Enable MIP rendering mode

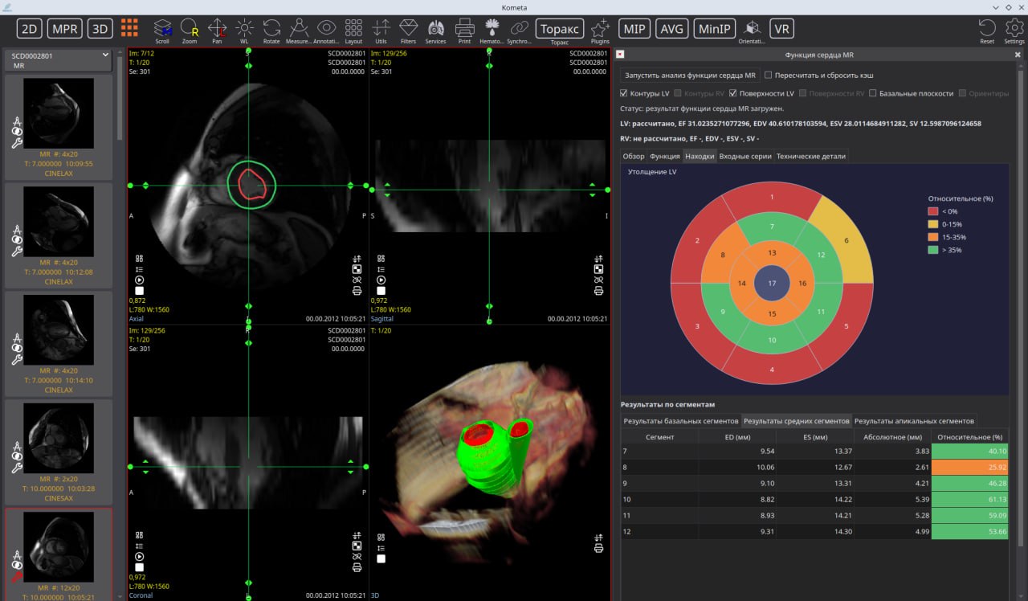pyautogui.click(x=634, y=29)
